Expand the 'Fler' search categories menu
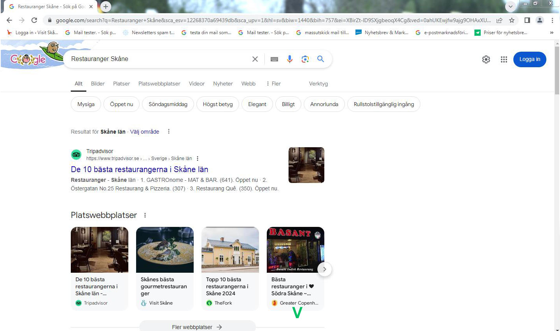Screen dimensions: 560x331 pyautogui.click(x=273, y=84)
